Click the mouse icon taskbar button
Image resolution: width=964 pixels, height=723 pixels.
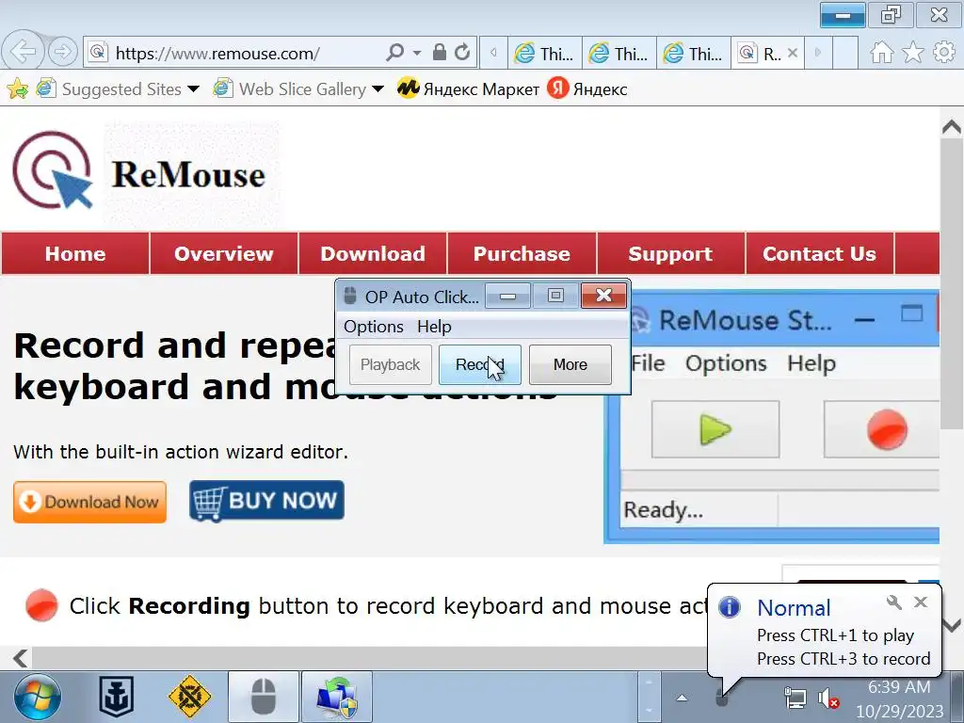tap(264, 697)
